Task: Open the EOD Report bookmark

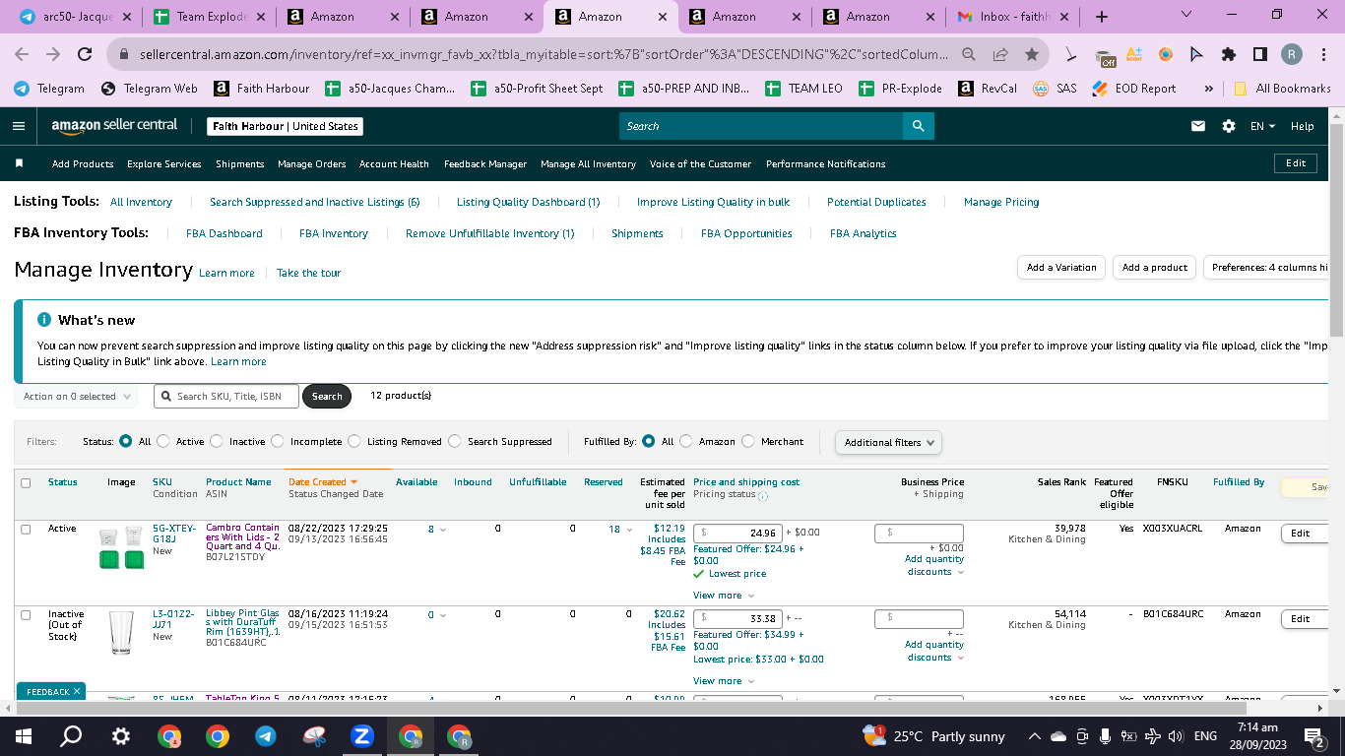Action: 1133,88
